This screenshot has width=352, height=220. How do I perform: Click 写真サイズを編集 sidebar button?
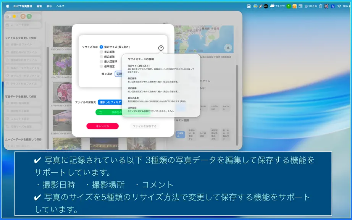[23, 126]
